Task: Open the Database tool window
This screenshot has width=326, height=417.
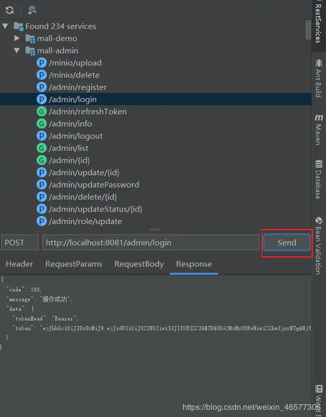Action: (x=318, y=179)
